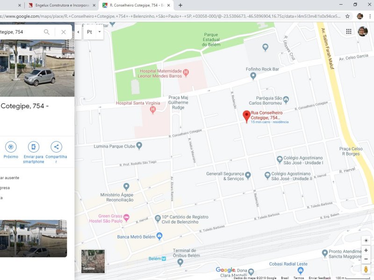
Task: Clear the search box with the X
Action: click(64, 32)
